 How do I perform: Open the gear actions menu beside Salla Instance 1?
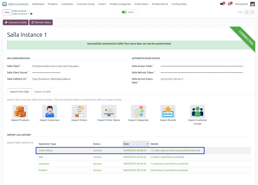pyautogui.click(x=31, y=14)
